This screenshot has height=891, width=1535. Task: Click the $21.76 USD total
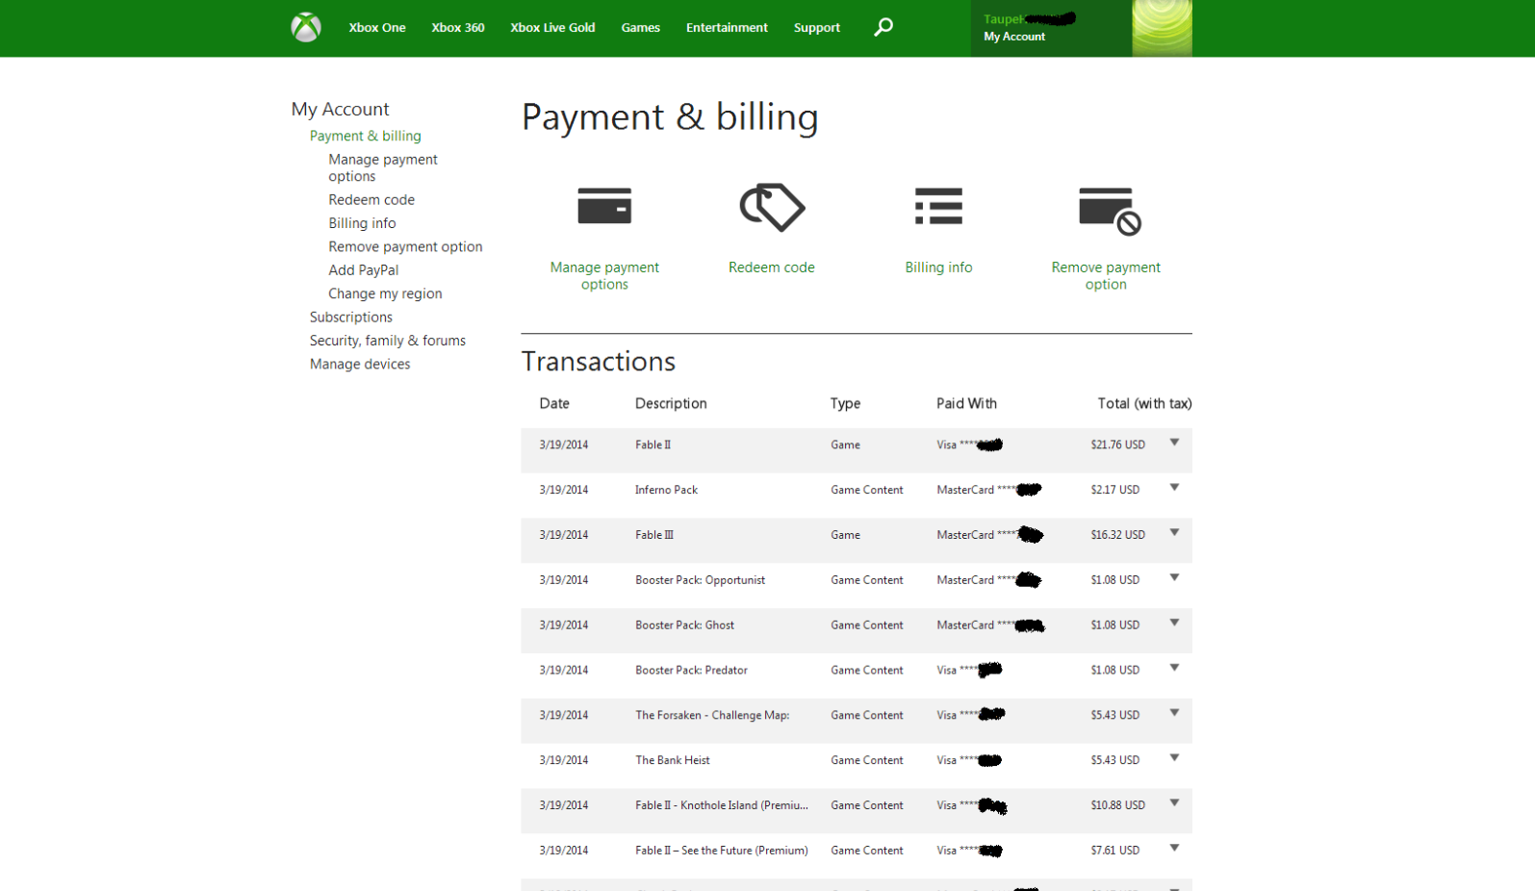(x=1117, y=445)
